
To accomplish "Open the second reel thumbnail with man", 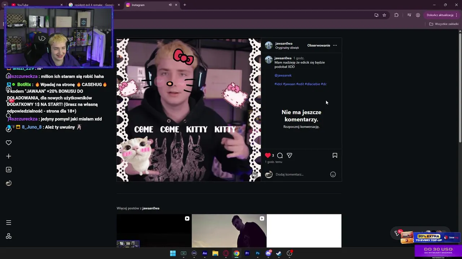I will (x=229, y=231).
